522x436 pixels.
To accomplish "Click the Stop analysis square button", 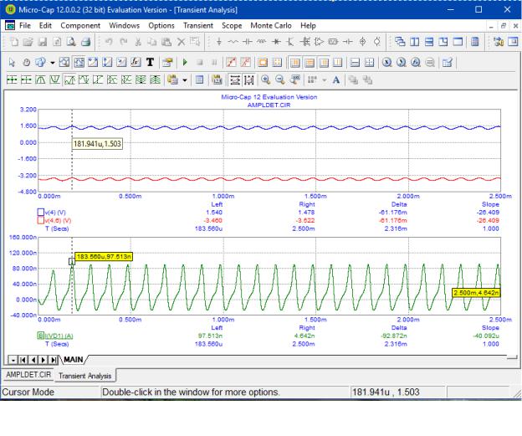I will tap(200, 62).
